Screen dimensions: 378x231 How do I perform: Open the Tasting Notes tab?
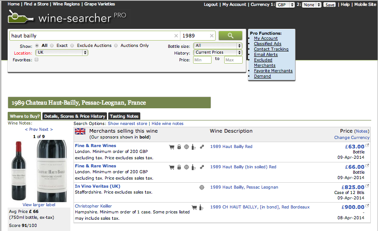click(x=124, y=116)
